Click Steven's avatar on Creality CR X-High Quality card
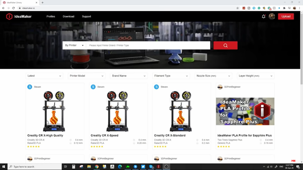This screenshot has height=170, width=303. (x=30, y=87)
